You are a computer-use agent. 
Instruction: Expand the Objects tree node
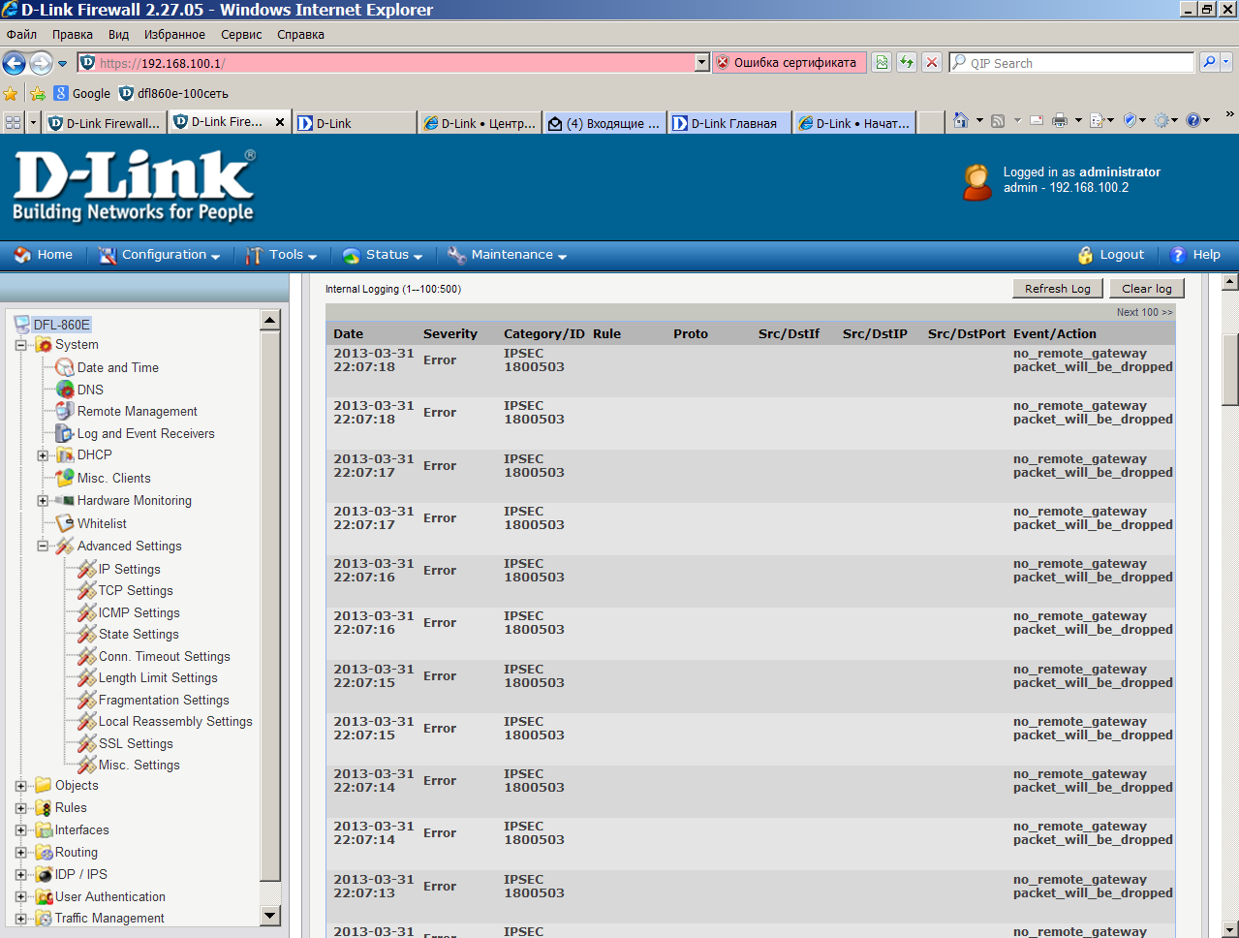click(x=20, y=786)
